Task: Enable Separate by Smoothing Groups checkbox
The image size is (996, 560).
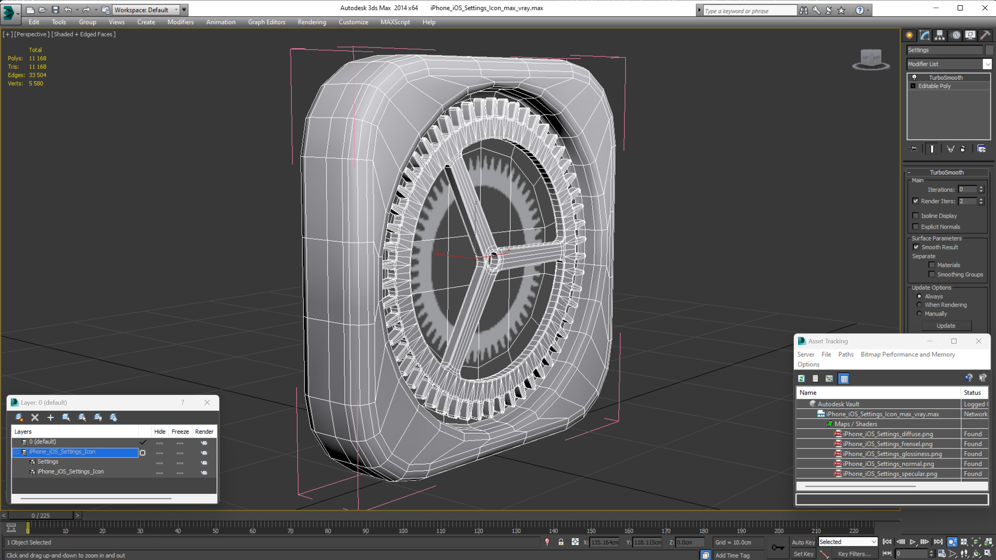Action: 932,274
